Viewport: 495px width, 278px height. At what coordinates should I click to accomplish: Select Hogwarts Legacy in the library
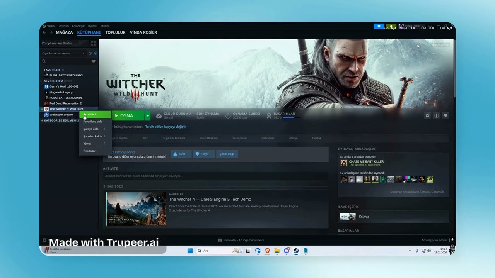[61, 92]
